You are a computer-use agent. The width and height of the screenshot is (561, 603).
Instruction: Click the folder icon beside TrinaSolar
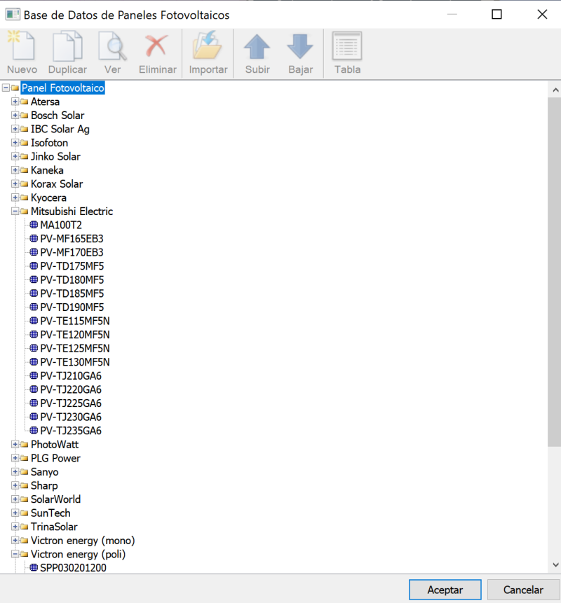[x=25, y=527]
